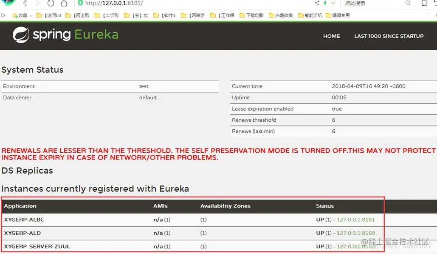Expand the bookmarks bar sidebar arrow
Viewport: 437px width, 254px height.
(3, 15)
